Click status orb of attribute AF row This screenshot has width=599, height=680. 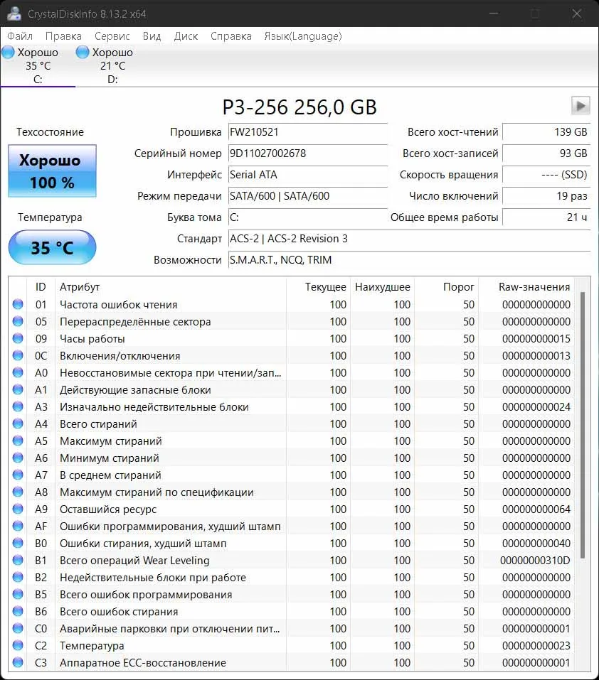(18, 526)
